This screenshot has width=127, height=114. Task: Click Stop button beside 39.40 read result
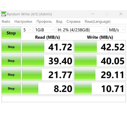pyautogui.click(x=11, y=60)
